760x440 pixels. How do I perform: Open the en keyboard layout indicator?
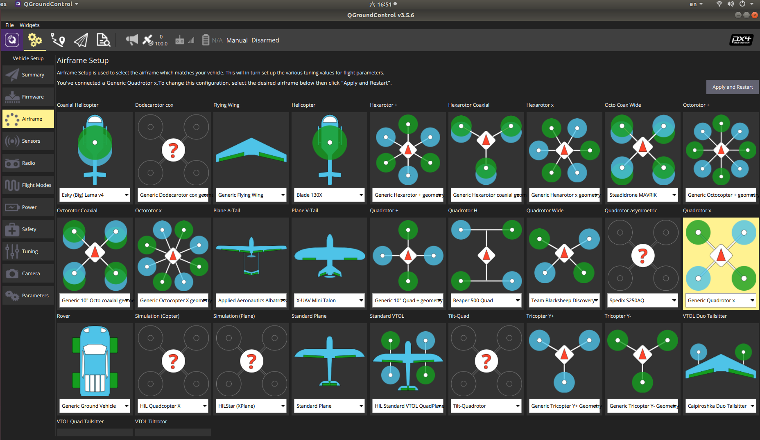696,4
